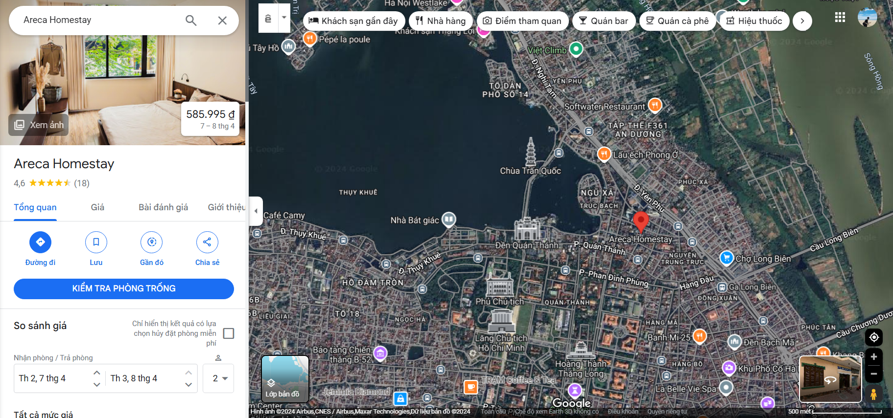Viewport: 893px width, 418px height.
Task: Switch to the Giá tab
Action: click(x=97, y=207)
